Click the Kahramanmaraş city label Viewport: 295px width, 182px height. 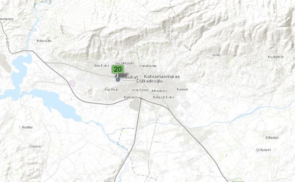[162, 76]
